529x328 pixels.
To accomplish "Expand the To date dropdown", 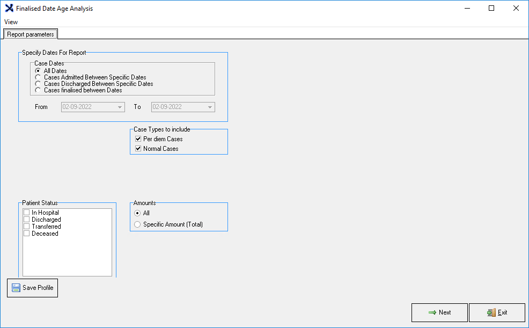I will coord(209,107).
